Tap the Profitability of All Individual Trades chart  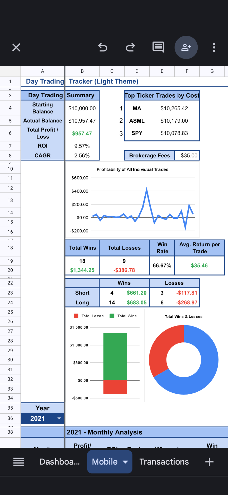coord(132,201)
